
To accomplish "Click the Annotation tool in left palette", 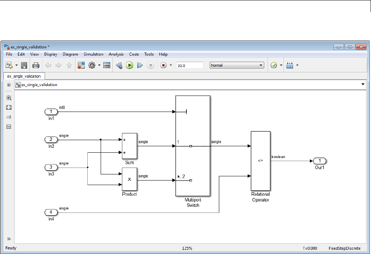I will coord(9,126).
